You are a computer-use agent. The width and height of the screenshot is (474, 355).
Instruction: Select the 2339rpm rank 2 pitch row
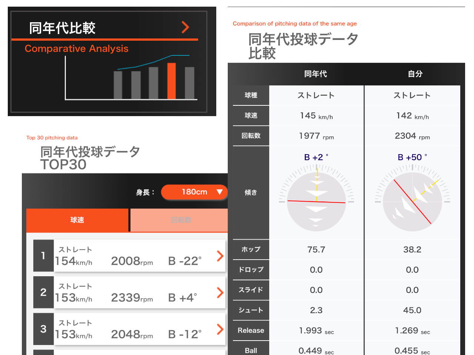click(133, 293)
